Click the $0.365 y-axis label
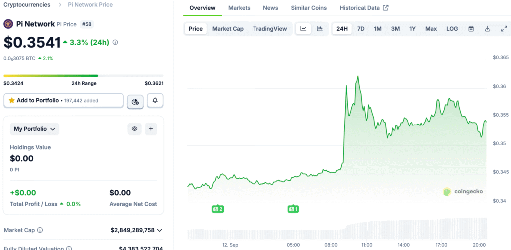Screen dimensions: 511x250 pyautogui.click(x=500, y=58)
